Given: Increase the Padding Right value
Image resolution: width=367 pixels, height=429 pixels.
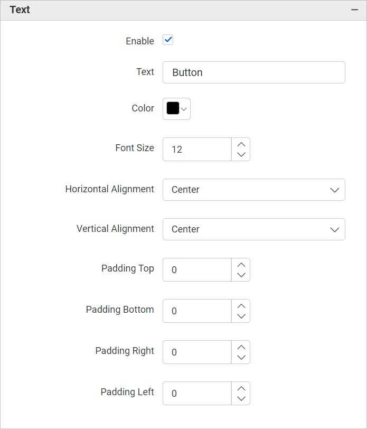Looking at the screenshot, I should [x=241, y=346].
